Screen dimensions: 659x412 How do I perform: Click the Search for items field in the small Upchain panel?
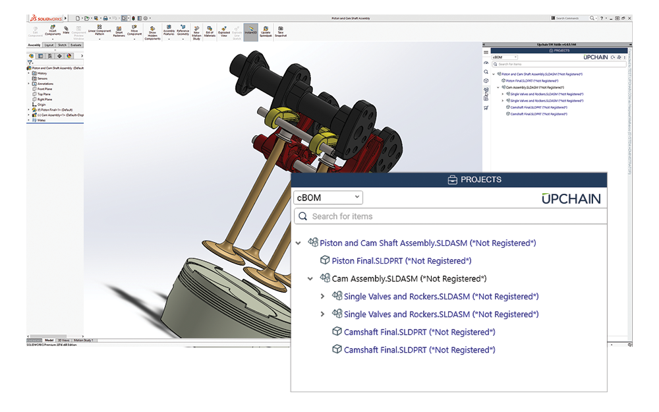coord(559,64)
